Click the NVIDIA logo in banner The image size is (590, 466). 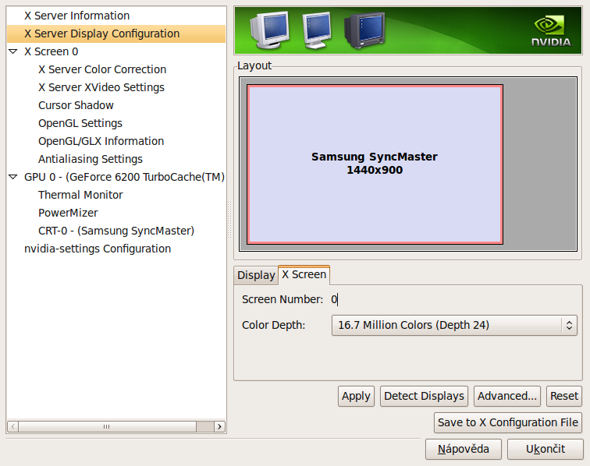(x=552, y=31)
